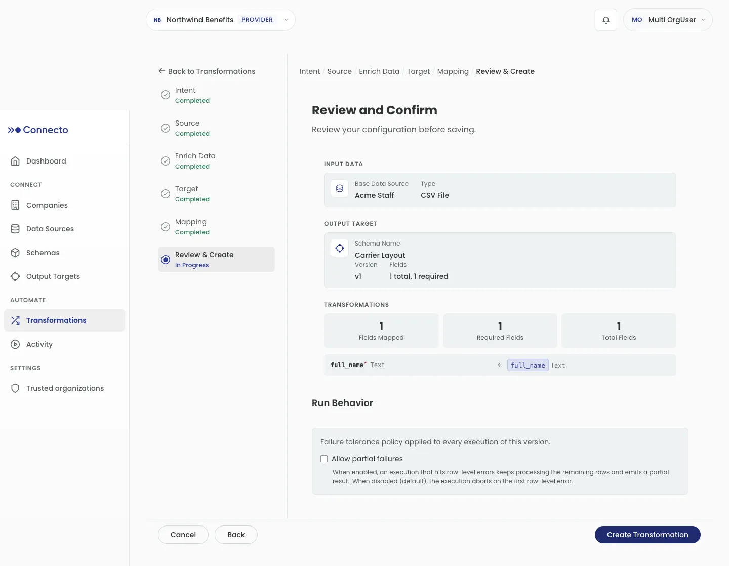Open Activity in the sidebar

point(64,344)
